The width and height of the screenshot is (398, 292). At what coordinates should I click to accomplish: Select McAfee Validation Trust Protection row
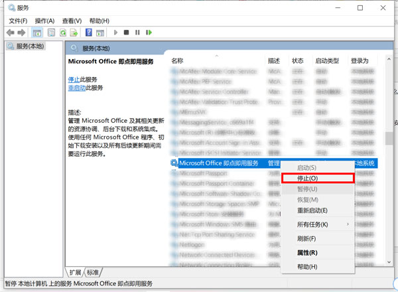coord(274,102)
